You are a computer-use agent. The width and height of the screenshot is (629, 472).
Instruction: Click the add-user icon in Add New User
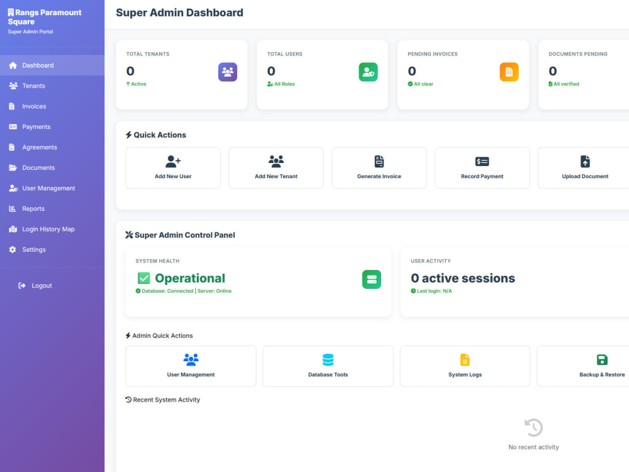click(174, 161)
